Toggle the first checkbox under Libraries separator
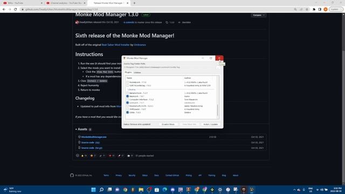The image size is (345, 194). [127, 93]
